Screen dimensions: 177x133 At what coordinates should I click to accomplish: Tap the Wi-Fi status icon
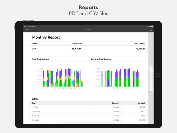[147, 26]
